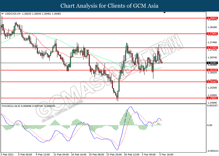Image resolution: width=219 pixels, height=156 pixels.
Task: Click the MACD scale value 0.003257
Action: pos(212,105)
